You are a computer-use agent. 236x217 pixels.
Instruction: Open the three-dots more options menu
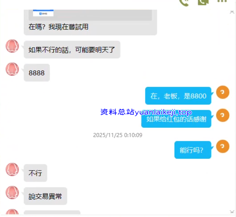(x=222, y=1)
